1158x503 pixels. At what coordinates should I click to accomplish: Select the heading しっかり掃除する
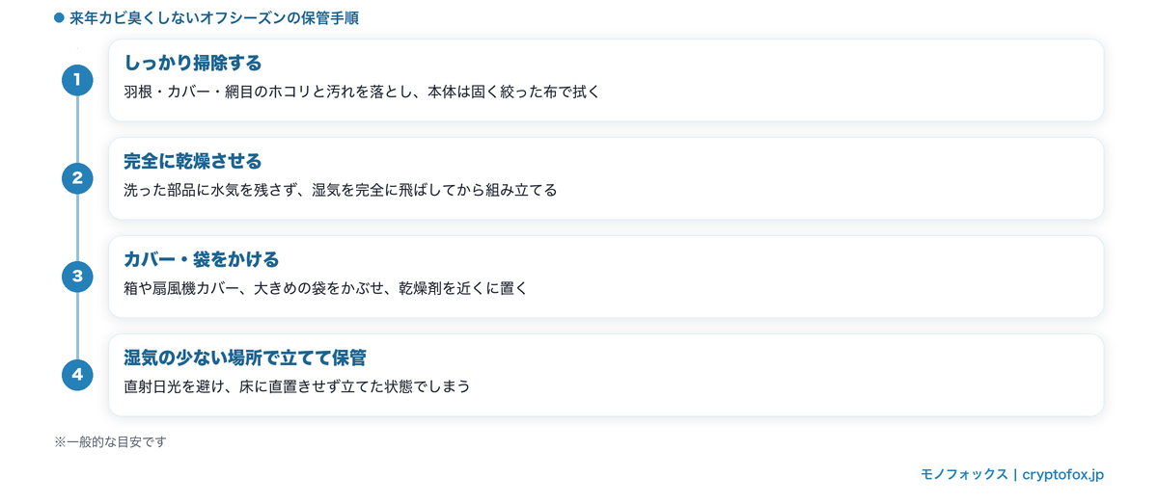pyautogui.click(x=193, y=63)
